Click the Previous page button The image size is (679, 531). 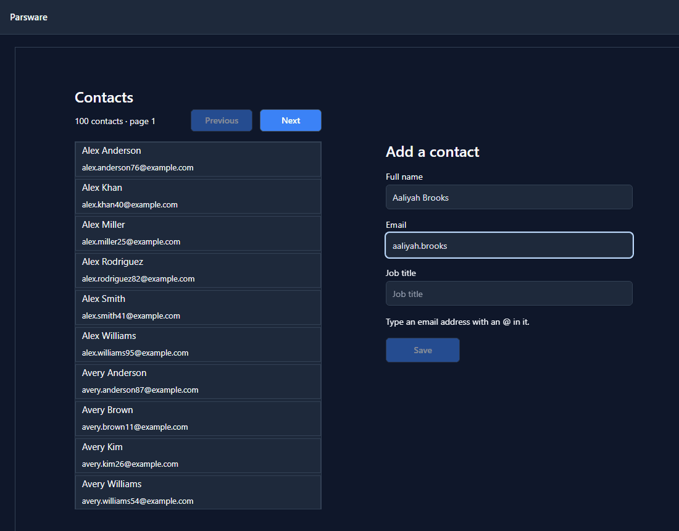coord(221,120)
